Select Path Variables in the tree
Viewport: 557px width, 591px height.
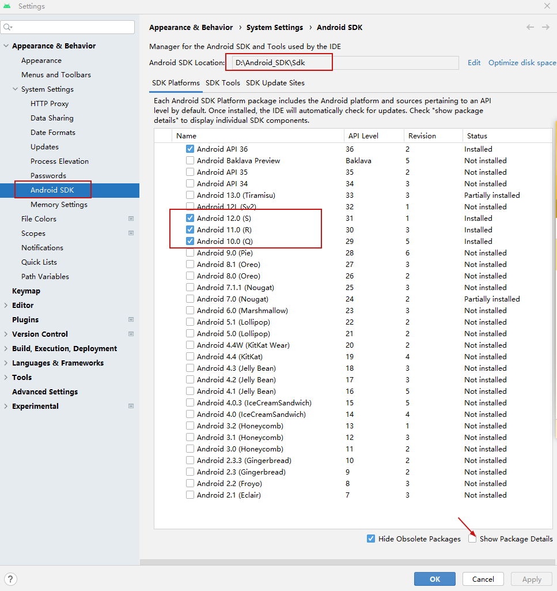click(45, 276)
